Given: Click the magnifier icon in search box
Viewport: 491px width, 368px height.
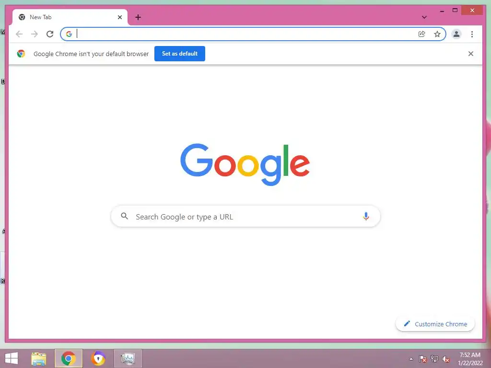Looking at the screenshot, I should click(x=124, y=216).
